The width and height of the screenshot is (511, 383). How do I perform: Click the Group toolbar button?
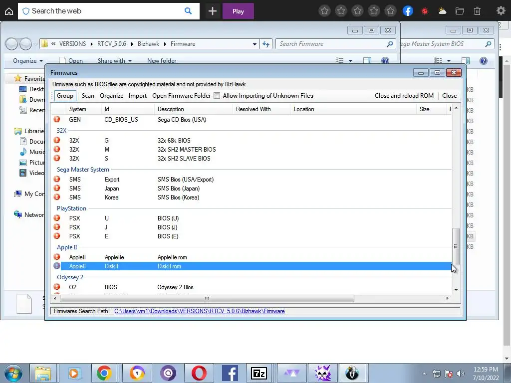click(65, 96)
